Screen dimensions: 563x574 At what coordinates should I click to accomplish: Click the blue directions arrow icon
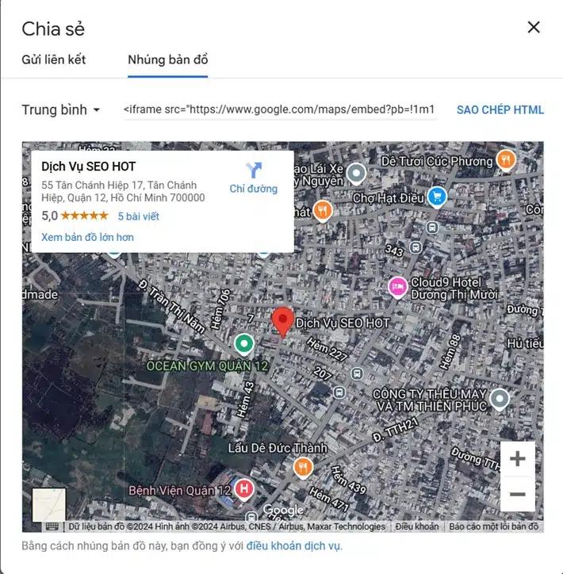pos(254,170)
